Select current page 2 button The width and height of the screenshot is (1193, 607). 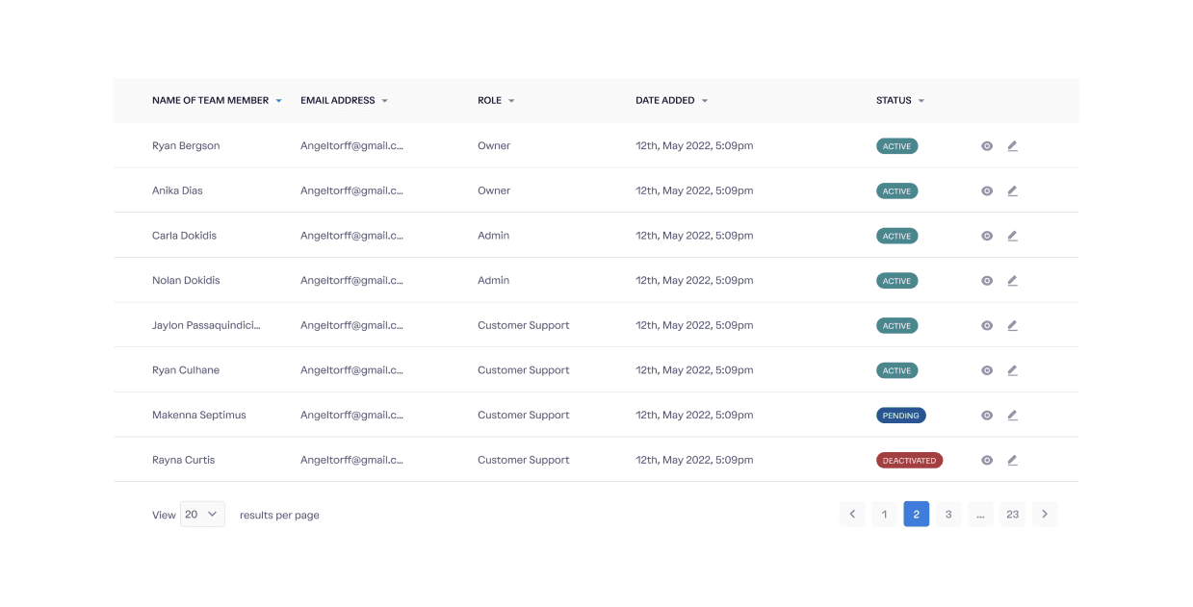pyautogui.click(x=917, y=515)
